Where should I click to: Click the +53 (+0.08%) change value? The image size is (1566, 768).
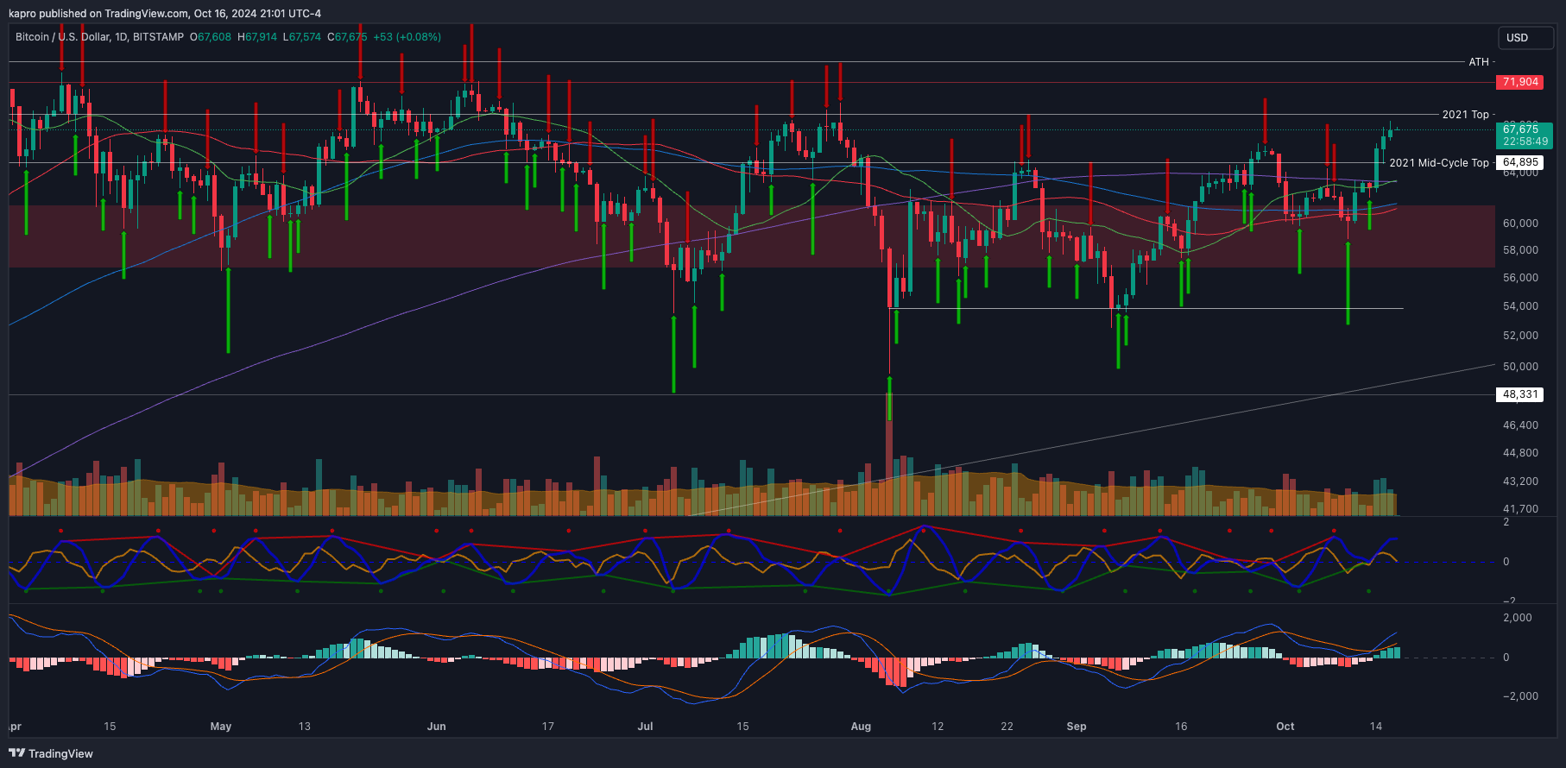coord(407,37)
